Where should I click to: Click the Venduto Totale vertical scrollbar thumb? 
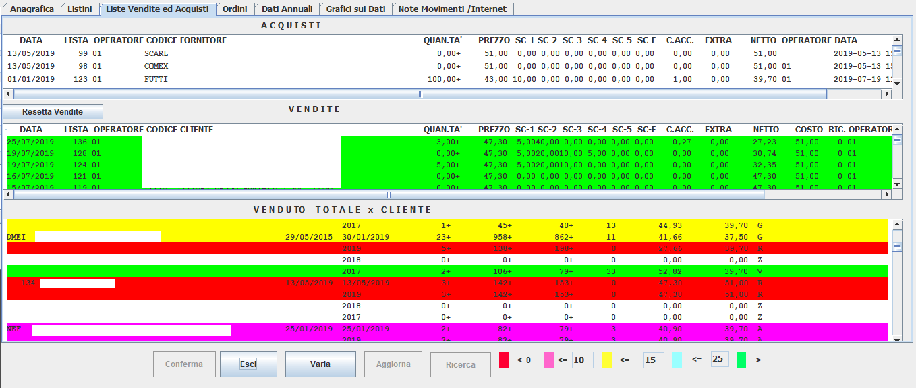[897, 247]
